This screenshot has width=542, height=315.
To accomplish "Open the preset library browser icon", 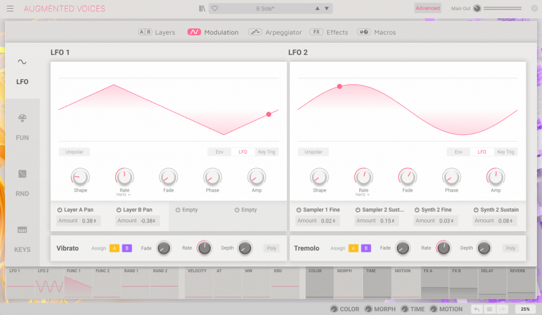I will pyautogui.click(x=202, y=9).
